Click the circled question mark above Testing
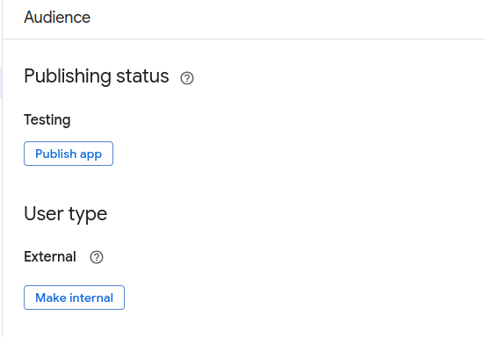Image resolution: width=484 pixels, height=337 pixels. pos(187,78)
